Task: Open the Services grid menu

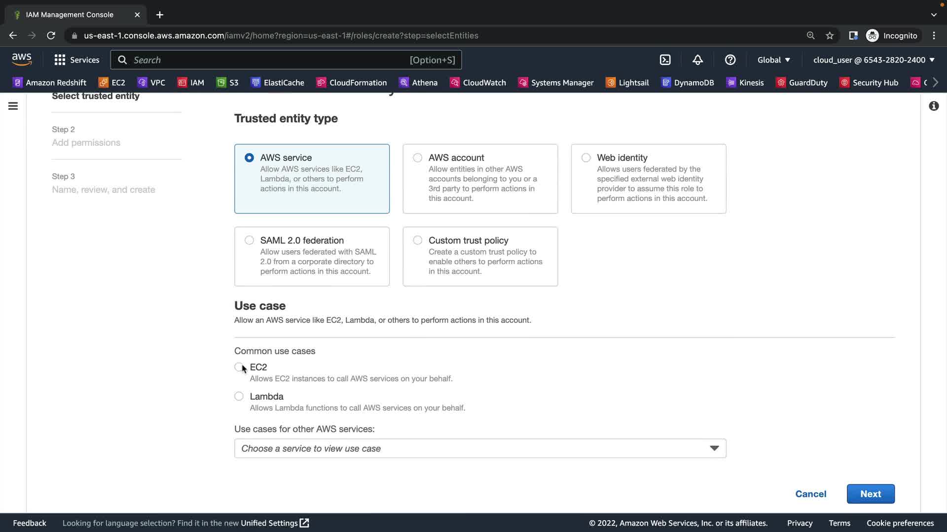Action: [x=76, y=60]
